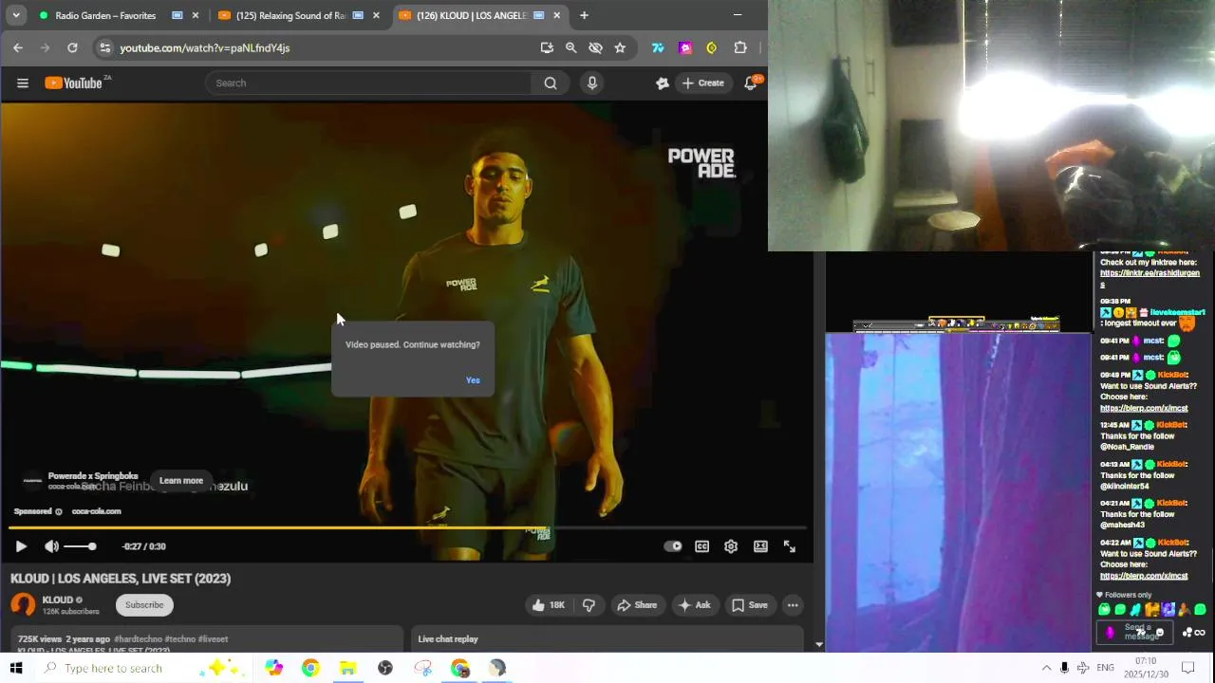
Task: Open OBS Studio from taskbar
Action: click(384, 668)
